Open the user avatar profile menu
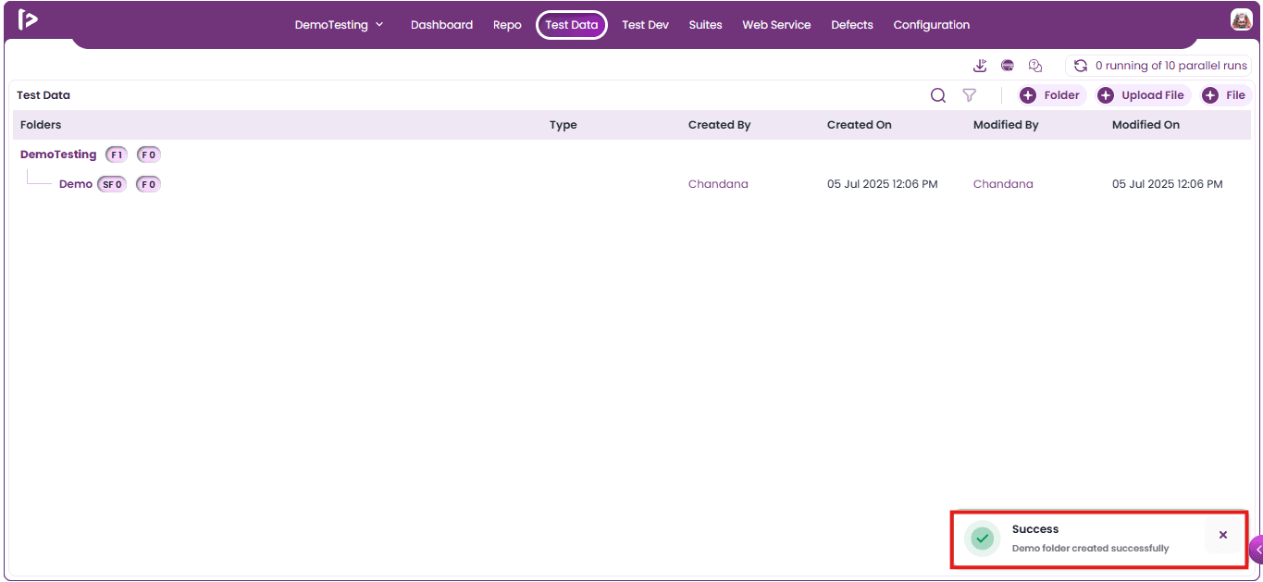 (1241, 19)
